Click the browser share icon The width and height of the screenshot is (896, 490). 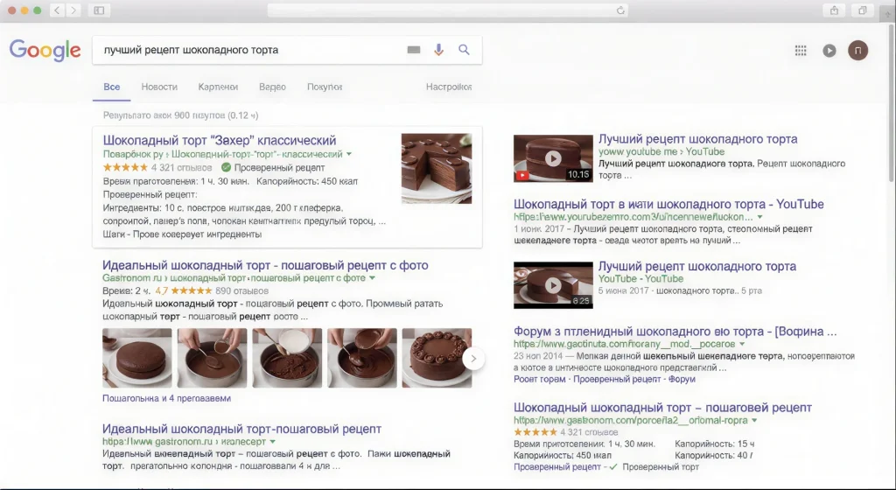834,10
